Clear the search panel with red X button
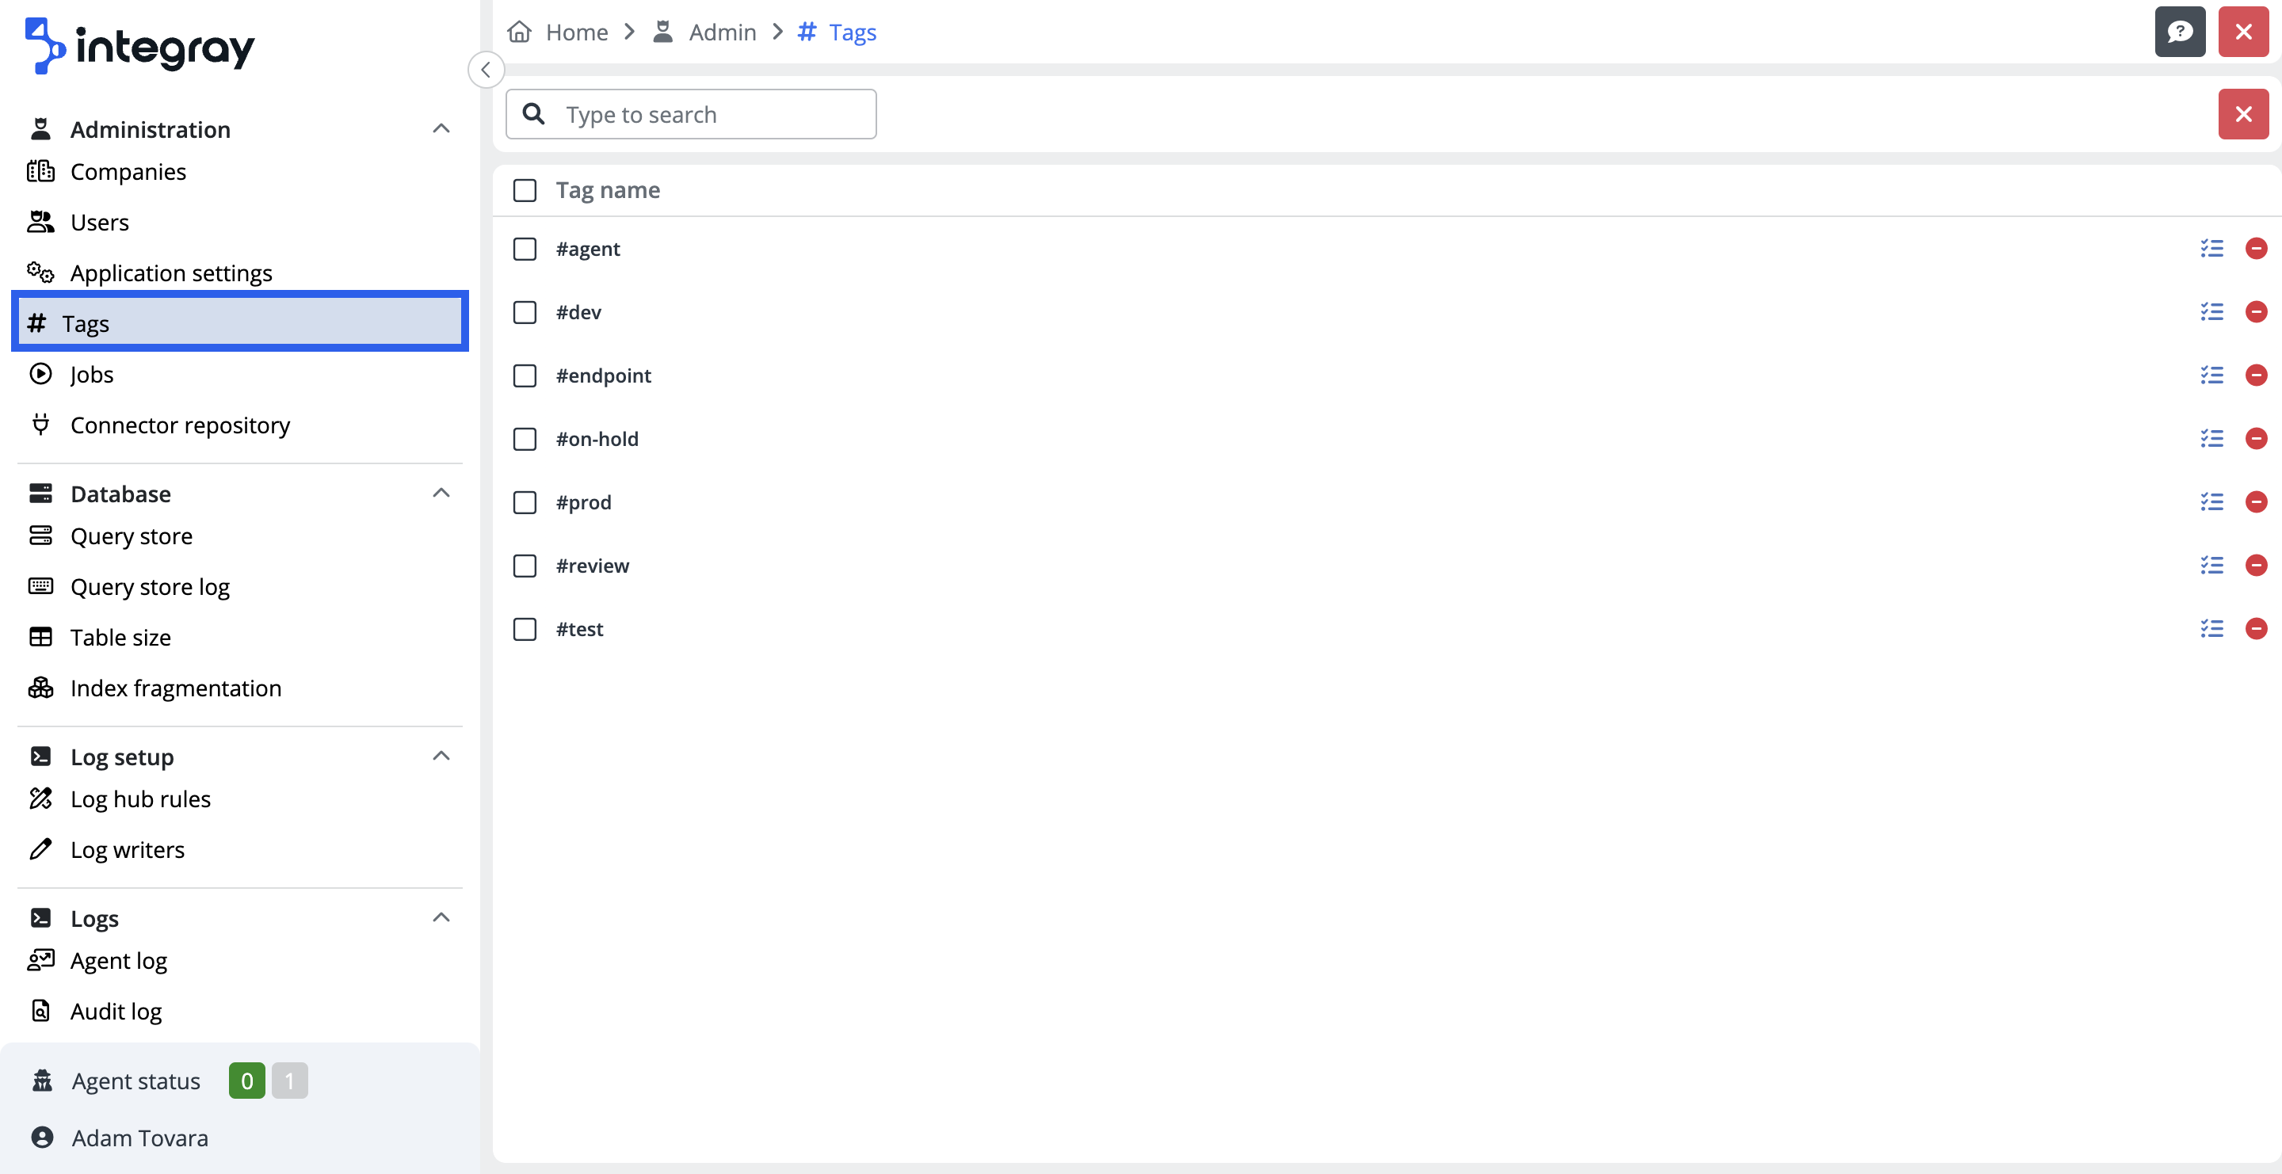 (2243, 113)
